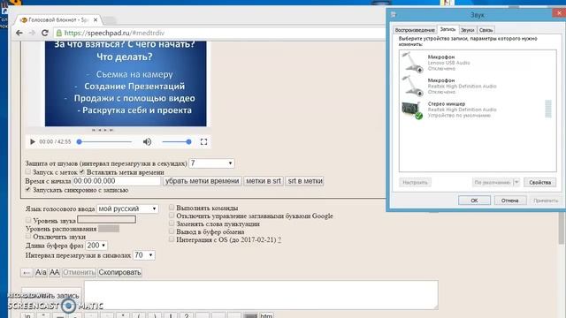
Task: Reload the speechpad.ru page
Action: tap(45, 33)
